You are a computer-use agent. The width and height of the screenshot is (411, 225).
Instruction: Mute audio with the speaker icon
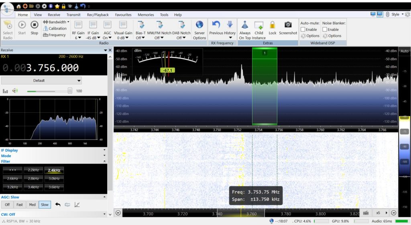tap(15, 91)
